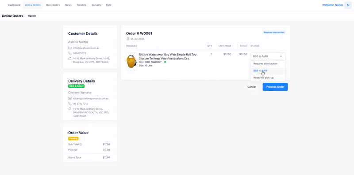Click the Order # W0061 heading
The height and width of the screenshot is (175, 354).
click(x=139, y=34)
